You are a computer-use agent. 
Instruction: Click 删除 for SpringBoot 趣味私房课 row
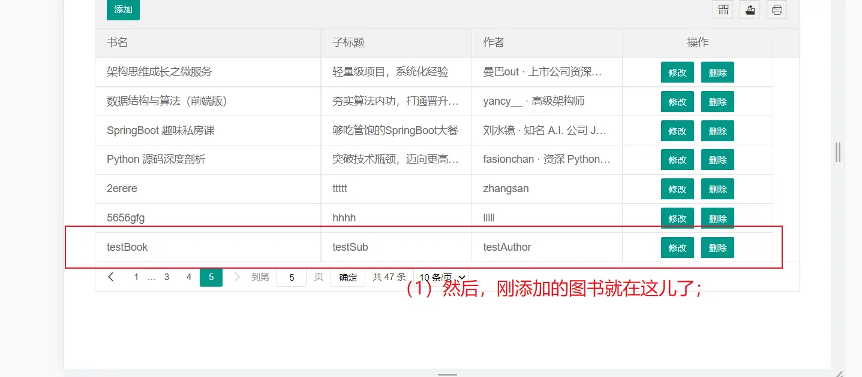click(717, 131)
